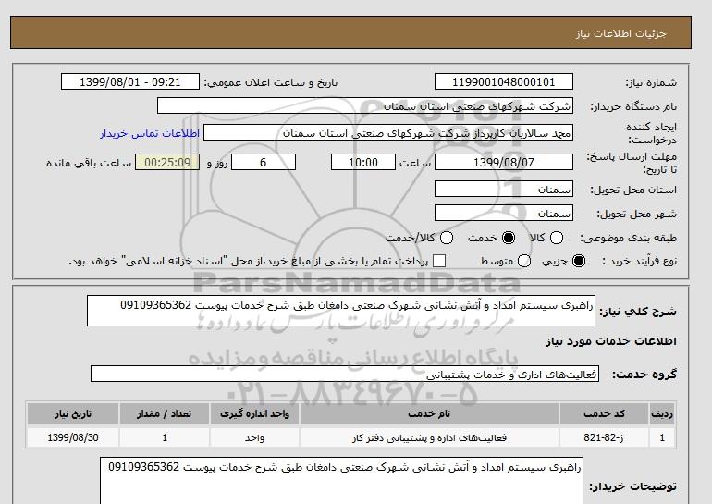This screenshot has width=712, height=504.
Task: Choose the جزیی purchase process option
Action: 579,261
